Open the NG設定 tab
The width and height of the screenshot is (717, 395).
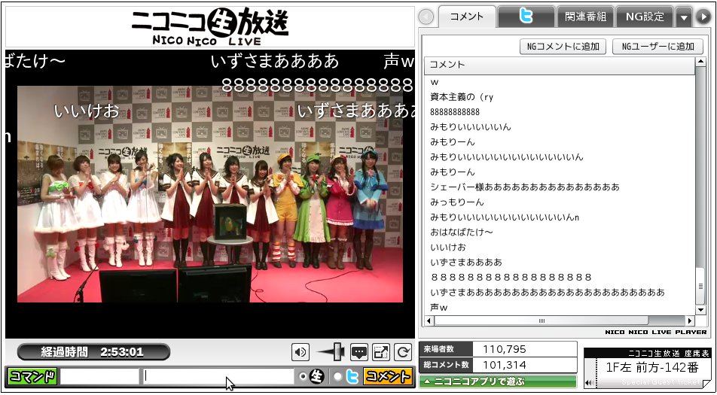[x=645, y=17]
